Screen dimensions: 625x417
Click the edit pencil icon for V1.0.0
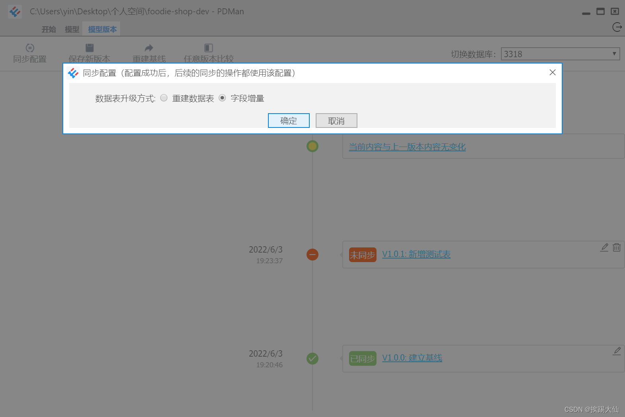(617, 351)
